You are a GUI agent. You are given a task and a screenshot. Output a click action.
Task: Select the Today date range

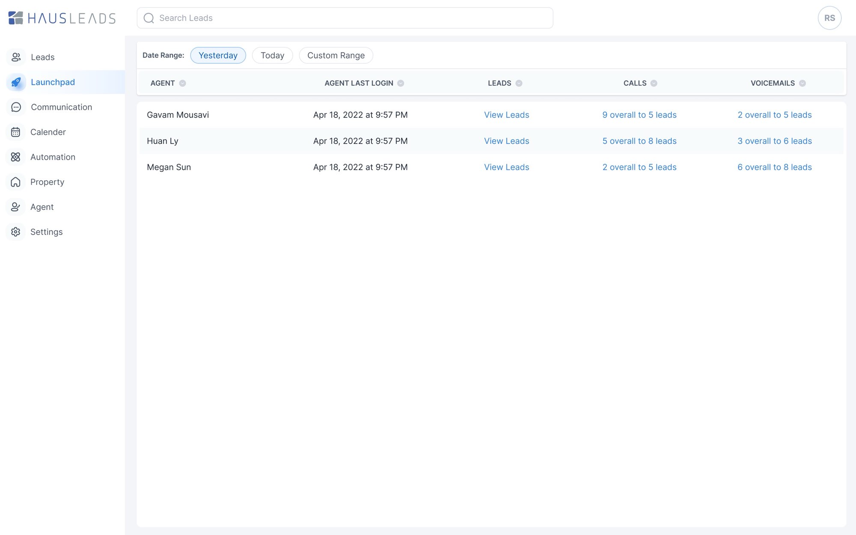[x=272, y=55]
